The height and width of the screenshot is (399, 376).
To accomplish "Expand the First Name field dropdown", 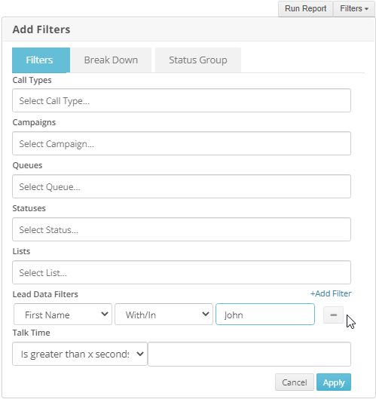I will (x=63, y=315).
